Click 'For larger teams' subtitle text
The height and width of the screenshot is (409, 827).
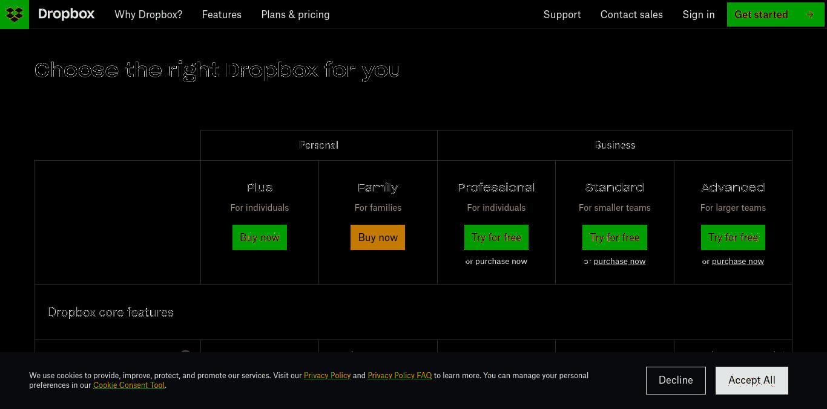pyautogui.click(x=733, y=207)
